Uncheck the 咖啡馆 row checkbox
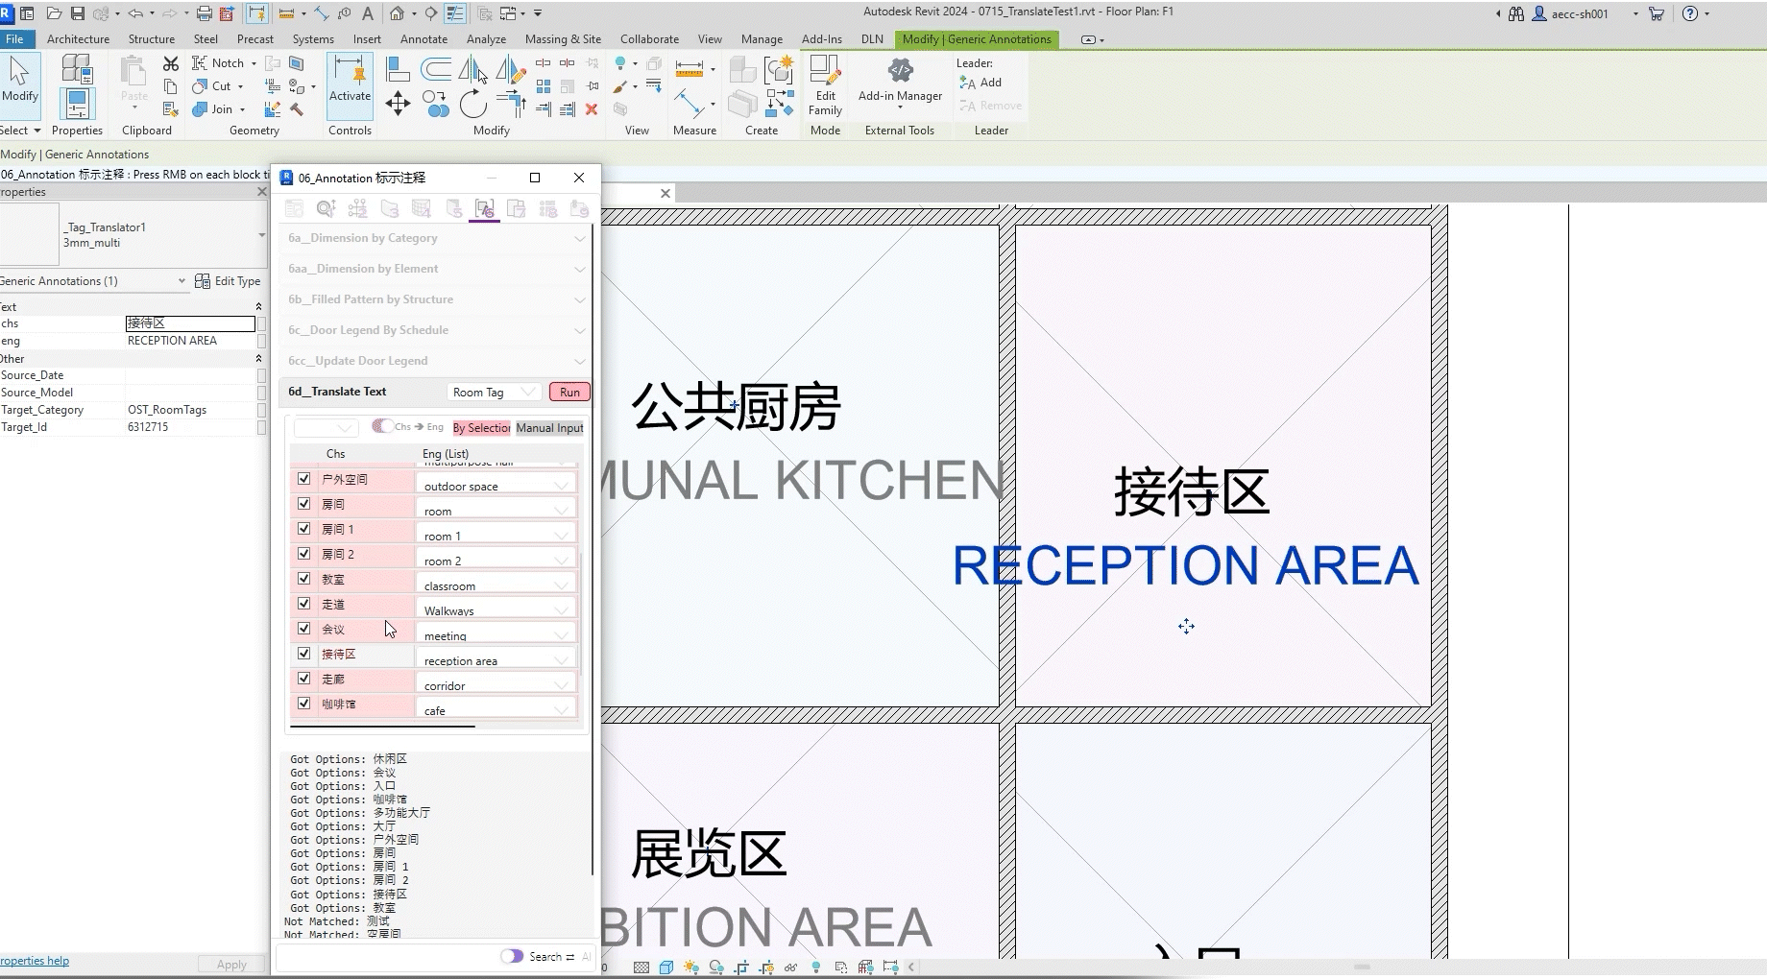This screenshot has width=1767, height=979. point(304,703)
